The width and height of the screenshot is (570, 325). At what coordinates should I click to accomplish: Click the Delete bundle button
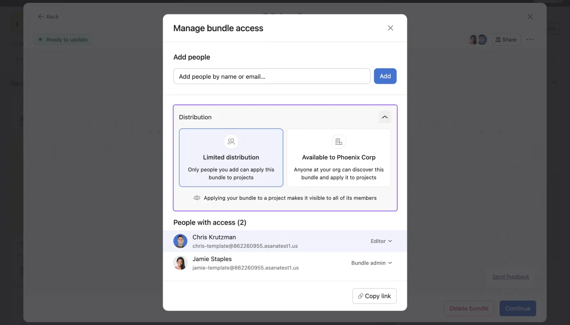pyautogui.click(x=469, y=308)
